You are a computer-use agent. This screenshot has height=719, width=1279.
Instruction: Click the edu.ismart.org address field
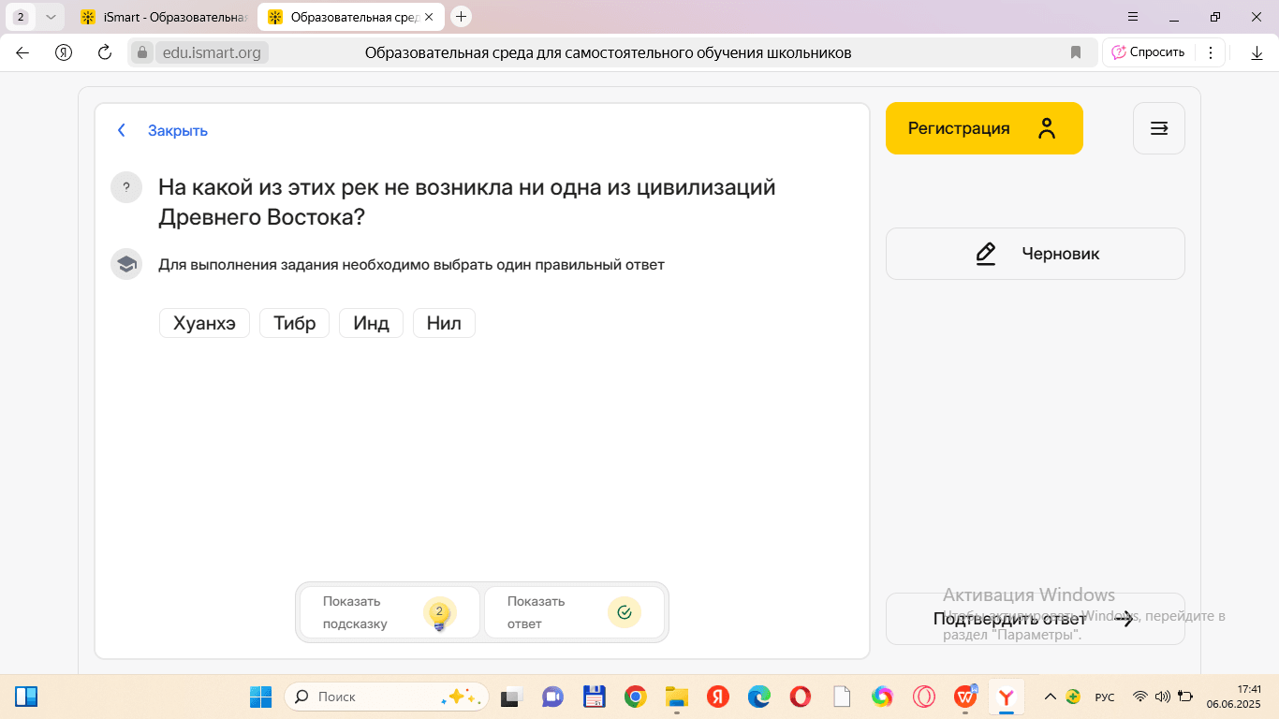pyautogui.click(x=212, y=52)
